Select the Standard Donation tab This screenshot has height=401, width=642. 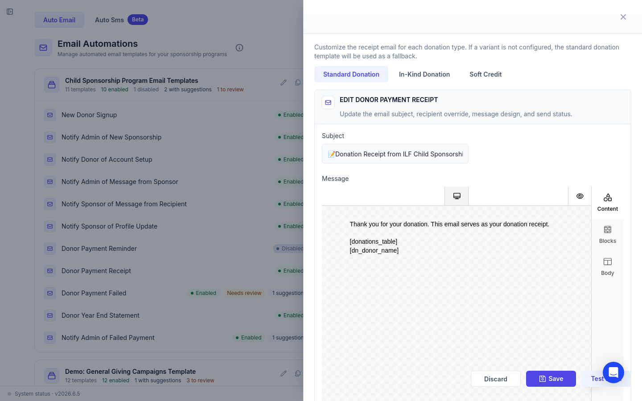[351, 74]
